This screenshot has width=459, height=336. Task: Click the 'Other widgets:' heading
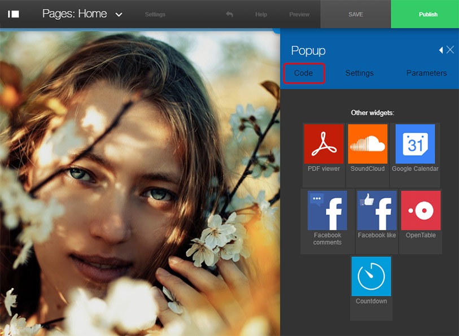[x=373, y=113]
